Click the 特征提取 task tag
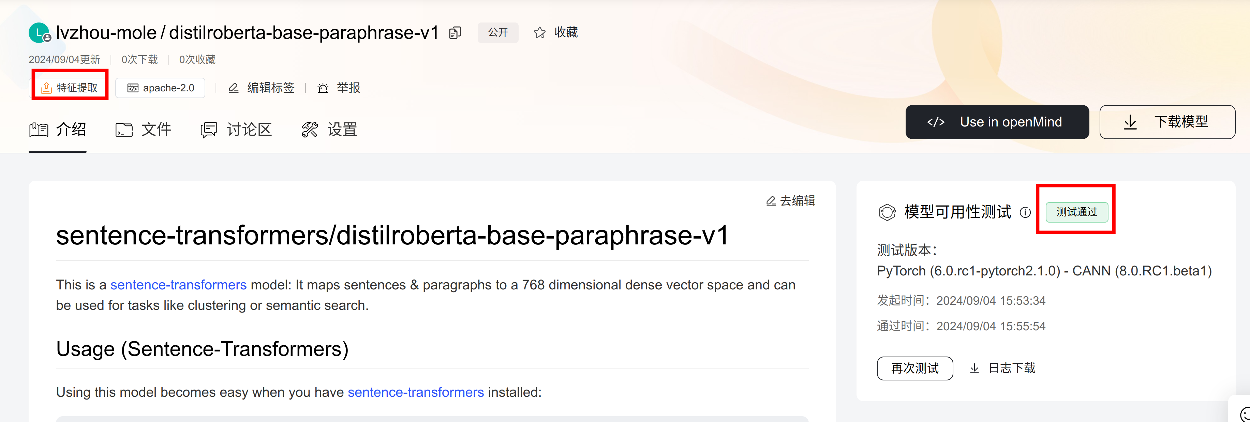Viewport: 1250px width, 422px height. [70, 88]
